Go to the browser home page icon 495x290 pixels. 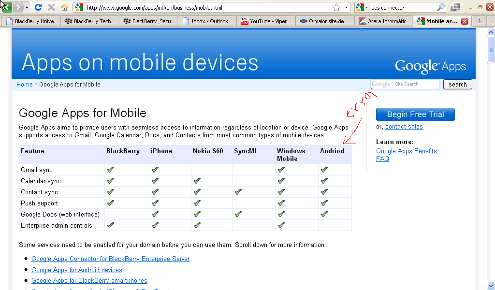64,7
